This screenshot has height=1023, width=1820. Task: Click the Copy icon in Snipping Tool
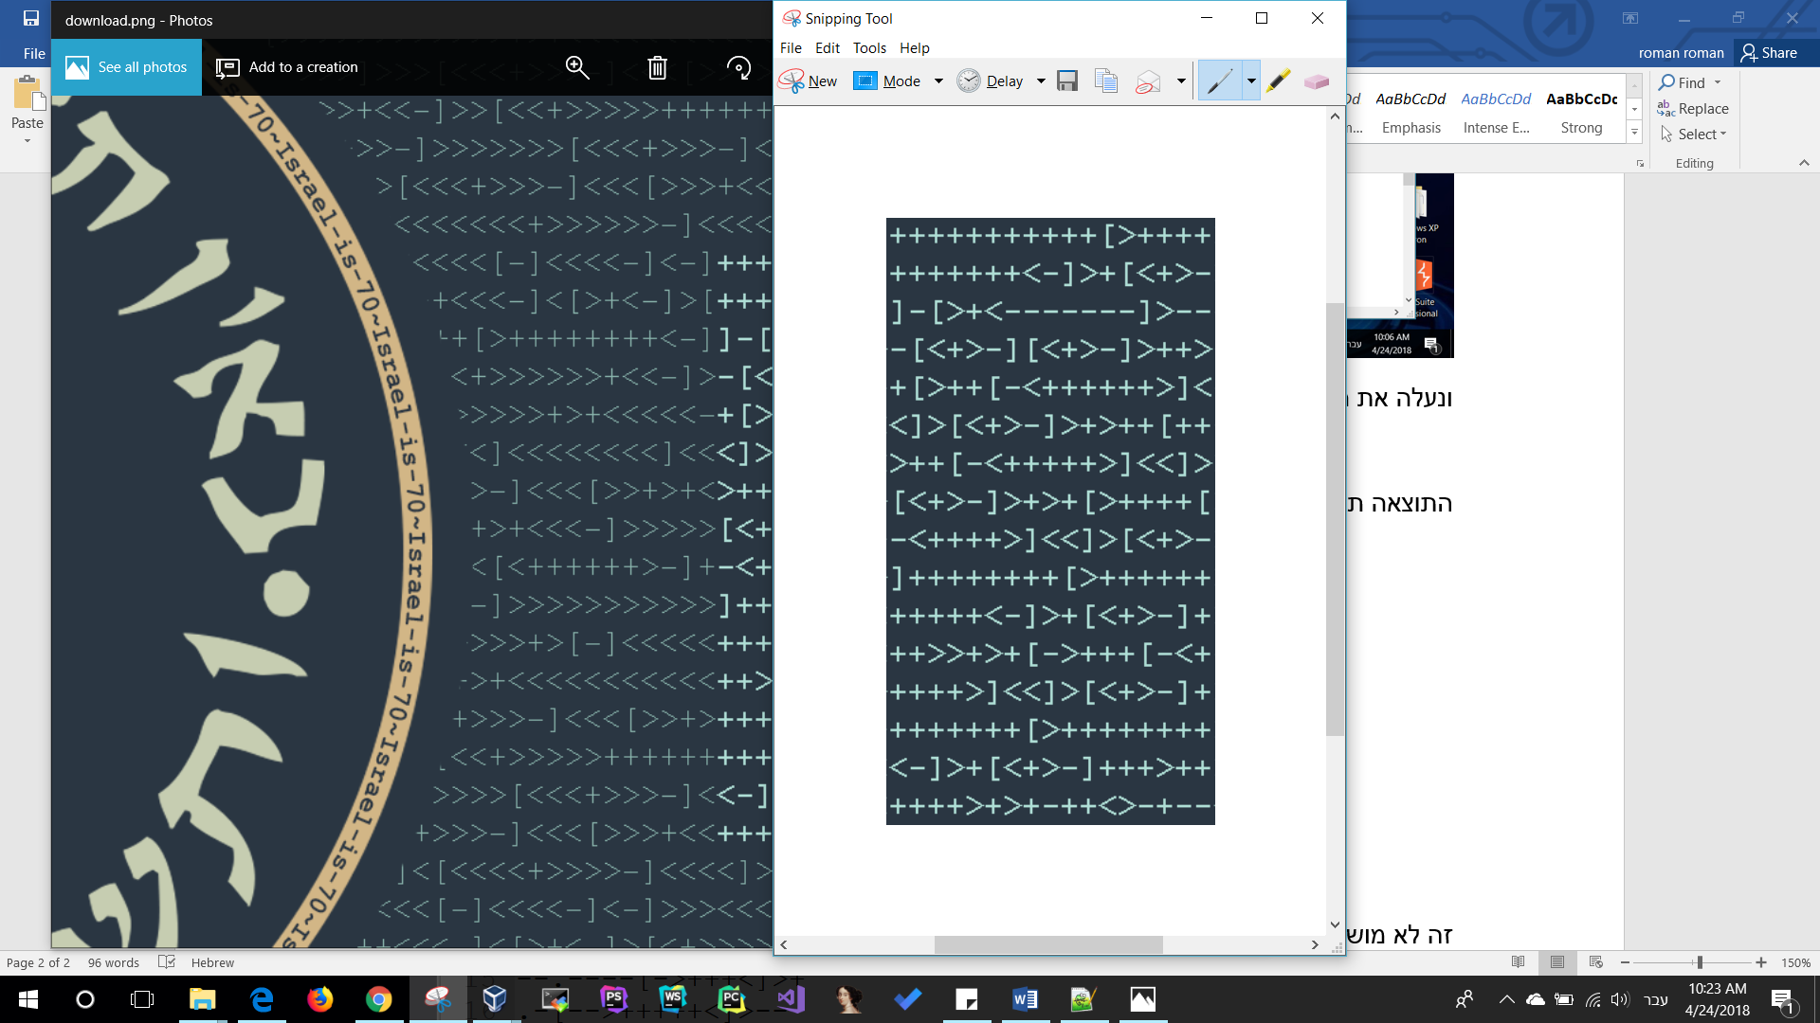point(1106,81)
